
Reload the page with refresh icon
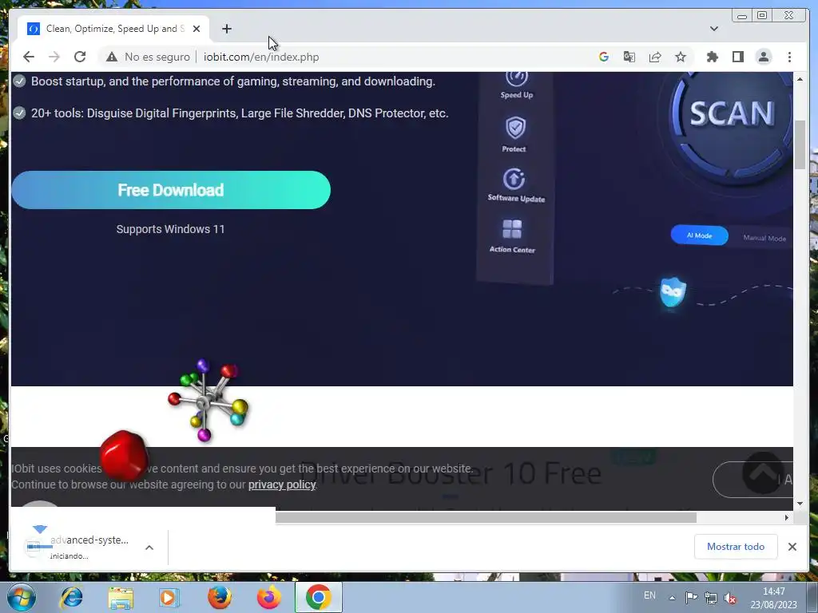(x=80, y=57)
